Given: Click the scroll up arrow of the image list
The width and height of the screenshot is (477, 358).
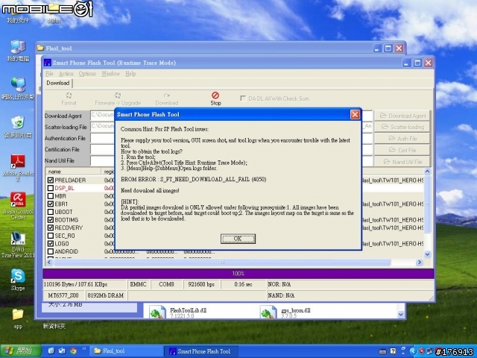Looking at the screenshot, I should pos(427,172).
